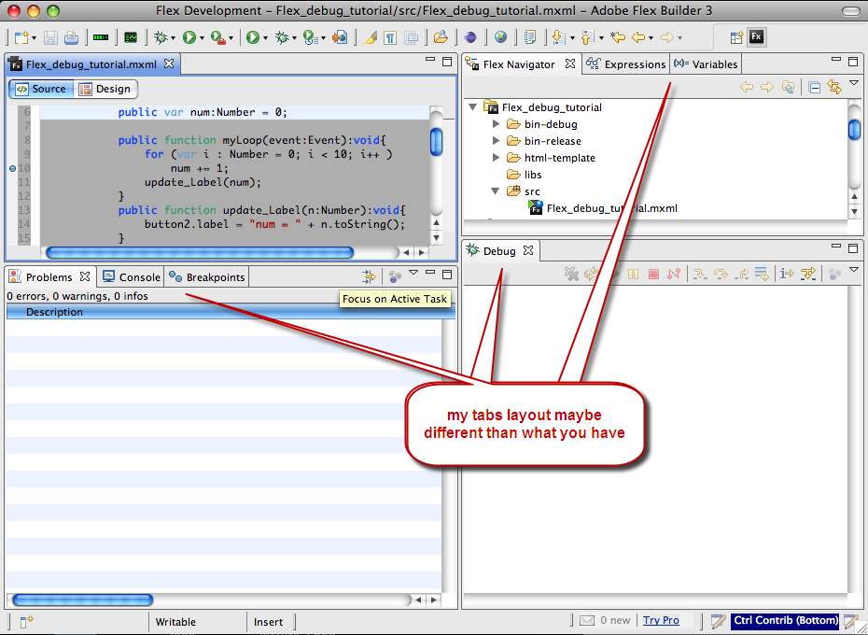Click the Print icon in main toolbar
Screen dimensions: 868x635
pos(70,37)
